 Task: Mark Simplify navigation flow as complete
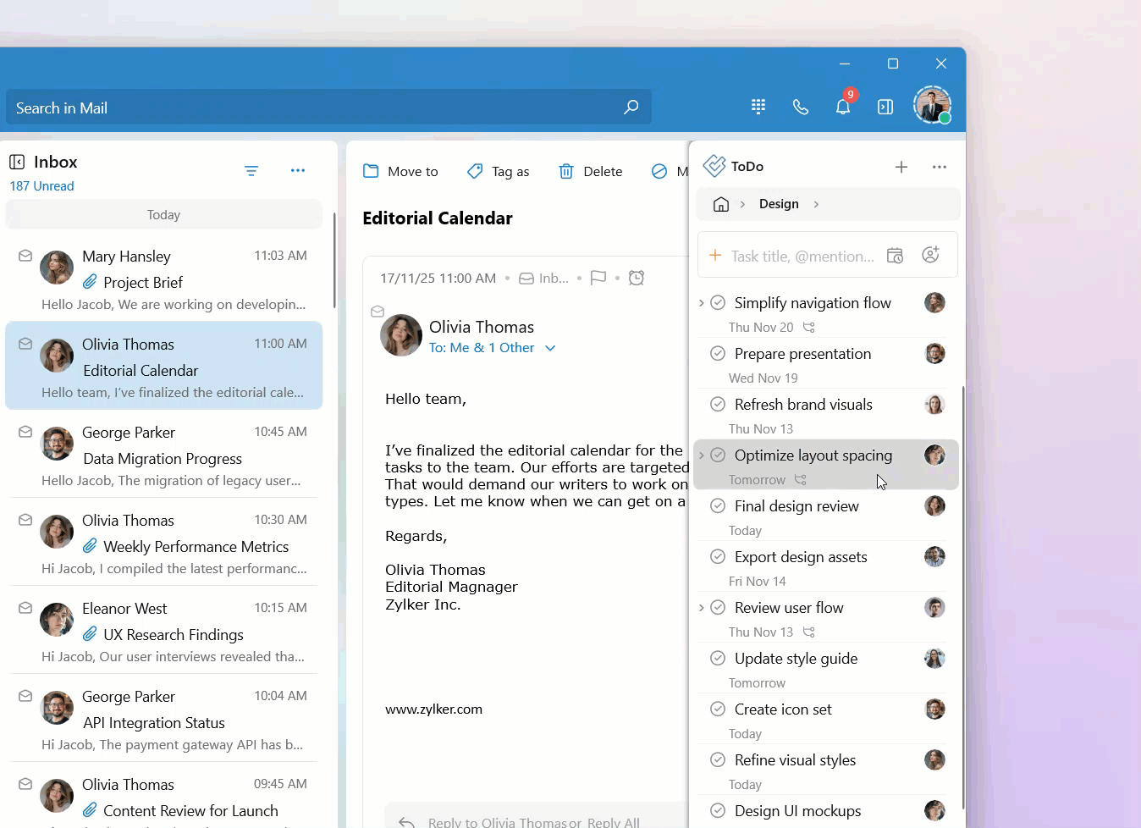click(718, 302)
